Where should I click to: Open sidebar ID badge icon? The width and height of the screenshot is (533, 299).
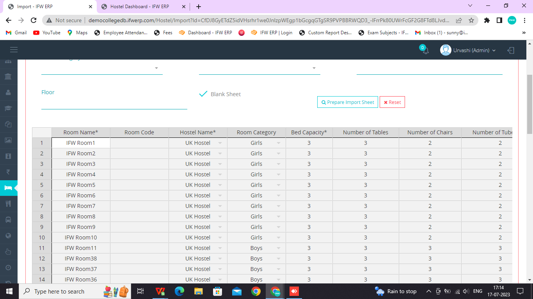tap(8, 156)
